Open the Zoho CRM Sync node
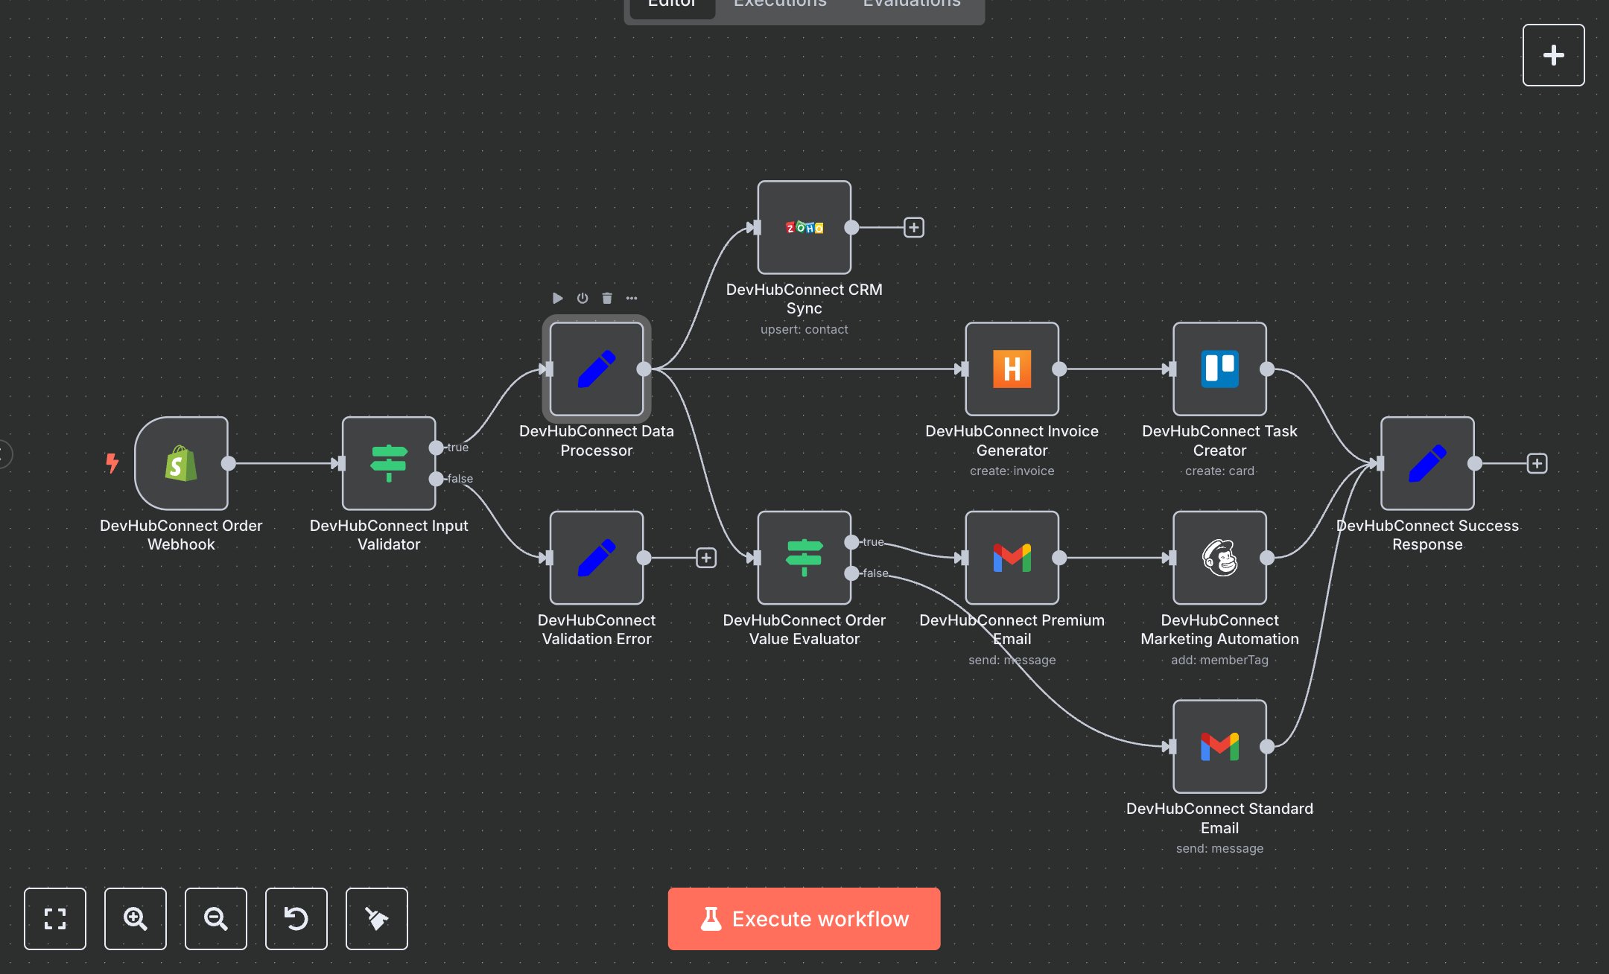 [x=804, y=228]
